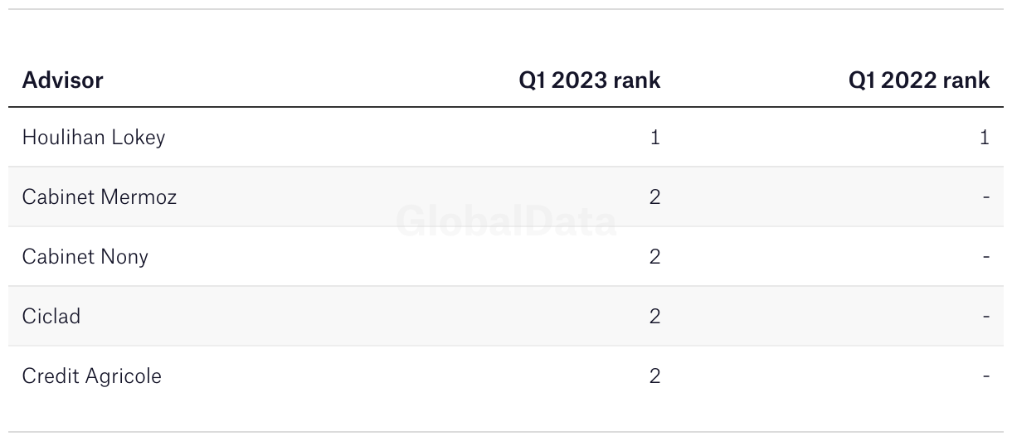Screen dimensions: 1012x441
Task: Click Ciclad's Q1 2023 rank value
Action: click(x=654, y=317)
